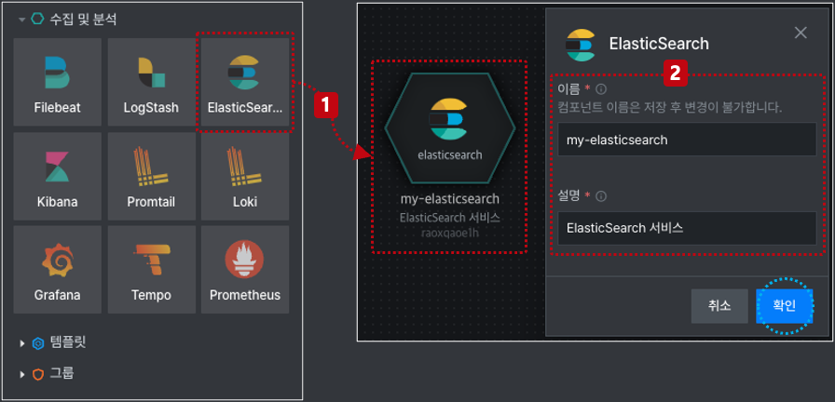Viewport: 835px width, 402px height.
Task: Show info tooltip next to 설명 label
Action: (601, 196)
